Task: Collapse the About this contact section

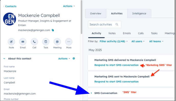Action: (x=4, y=59)
